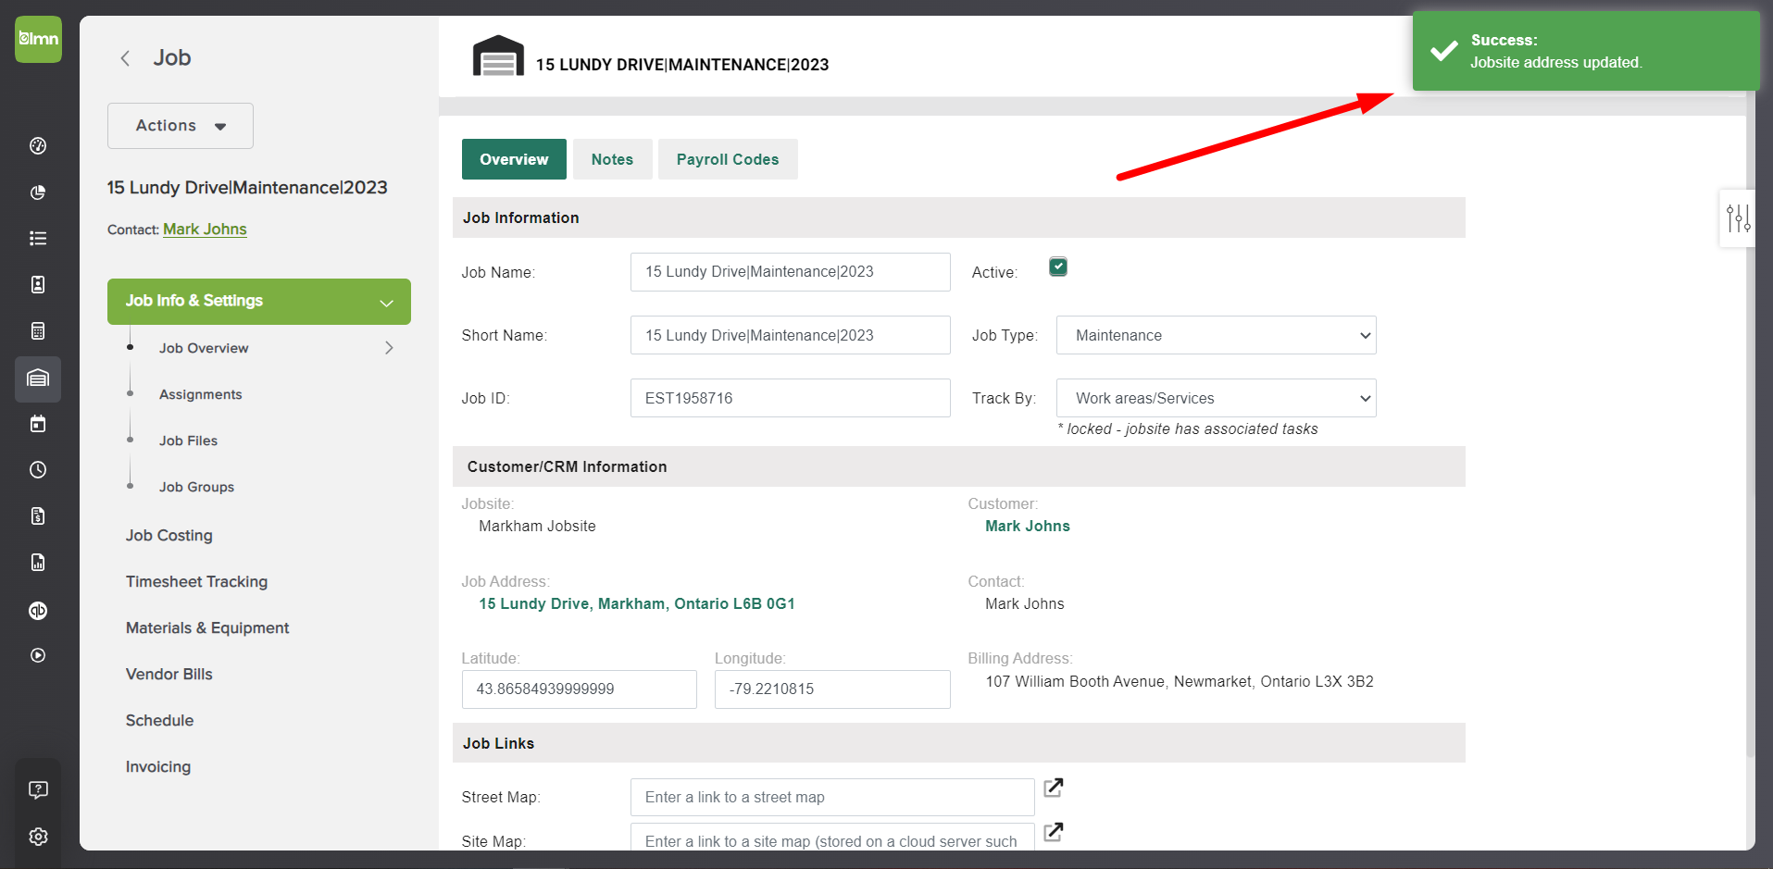Click the Street Map link input field
This screenshot has height=869, width=1773.
[832, 798]
